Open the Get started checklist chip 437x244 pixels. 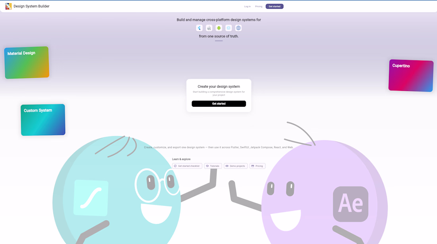click(x=187, y=166)
